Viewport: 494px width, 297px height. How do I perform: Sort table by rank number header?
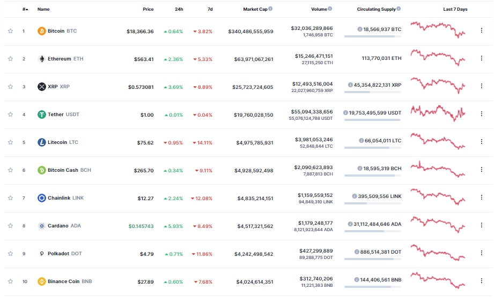tap(25, 9)
